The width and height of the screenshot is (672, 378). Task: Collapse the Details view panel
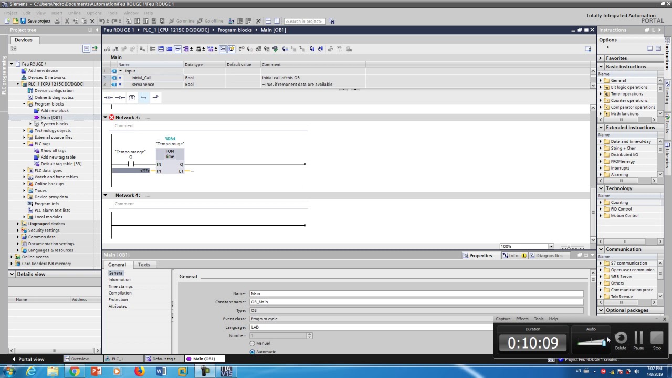12,274
